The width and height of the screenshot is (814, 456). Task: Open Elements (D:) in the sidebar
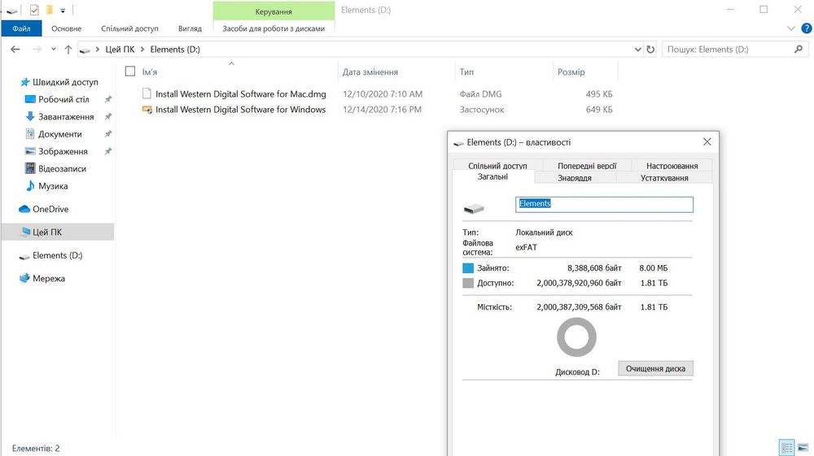point(57,255)
